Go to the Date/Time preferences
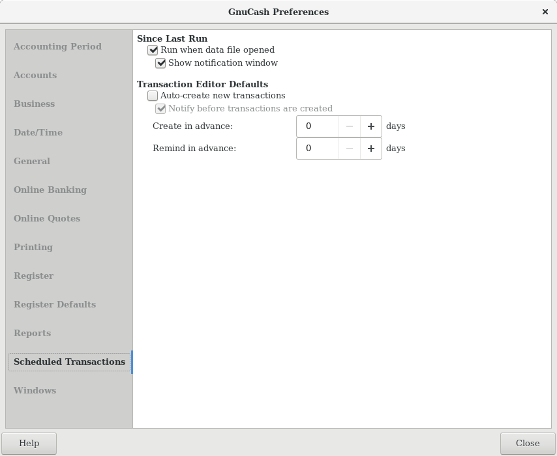Image resolution: width=557 pixels, height=456 pixels. pyautogui.click(x=38, y=132)
